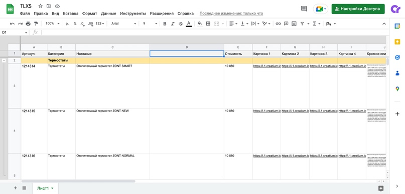
Task: Click the Настройки Доступа share button
Action: [x=358, y=8]
